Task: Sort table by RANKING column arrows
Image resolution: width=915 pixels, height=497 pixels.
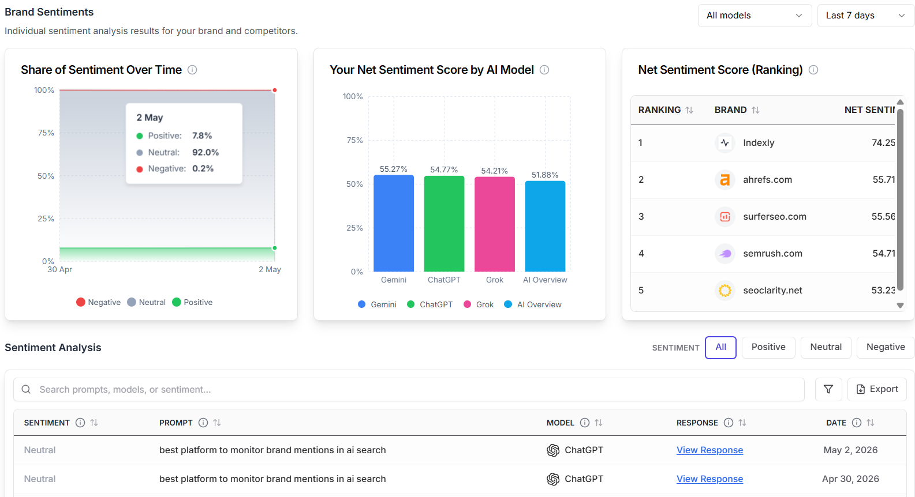Action: tap(689, 110)
